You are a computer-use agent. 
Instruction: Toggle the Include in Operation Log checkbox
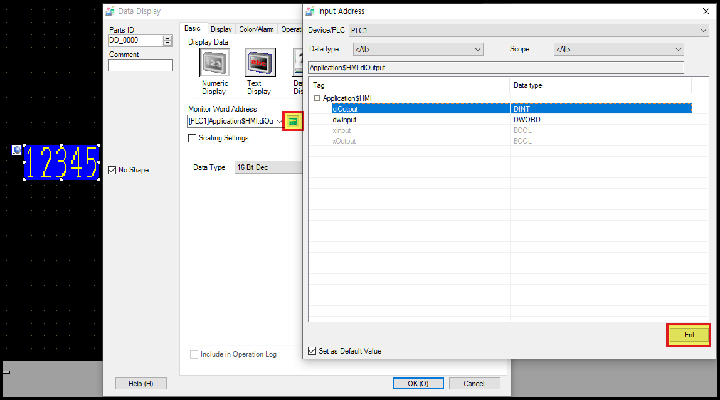pos(194,354)
